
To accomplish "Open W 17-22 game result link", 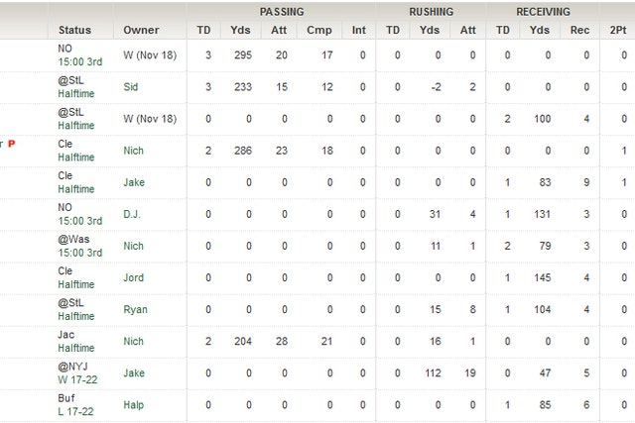I will click(77, 380).
